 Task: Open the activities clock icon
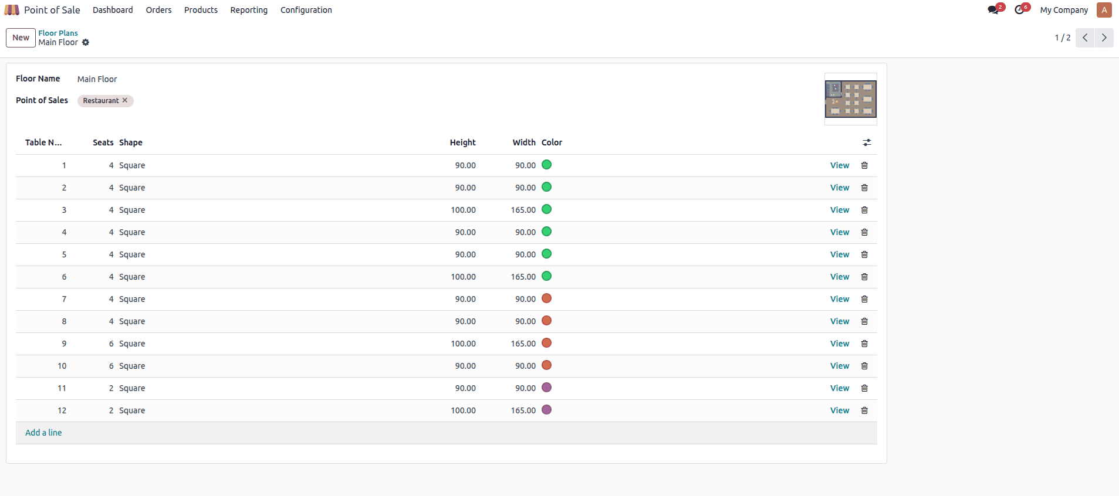point(1020,10)
